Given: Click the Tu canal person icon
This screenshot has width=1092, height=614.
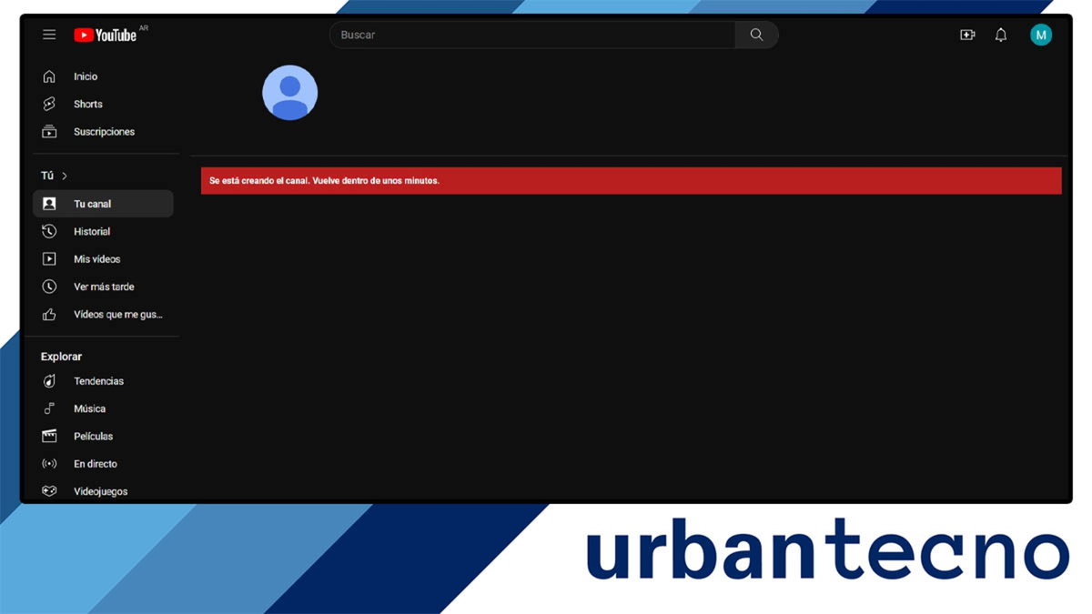Looking at the screenshot, I should [x=49, y=204].
